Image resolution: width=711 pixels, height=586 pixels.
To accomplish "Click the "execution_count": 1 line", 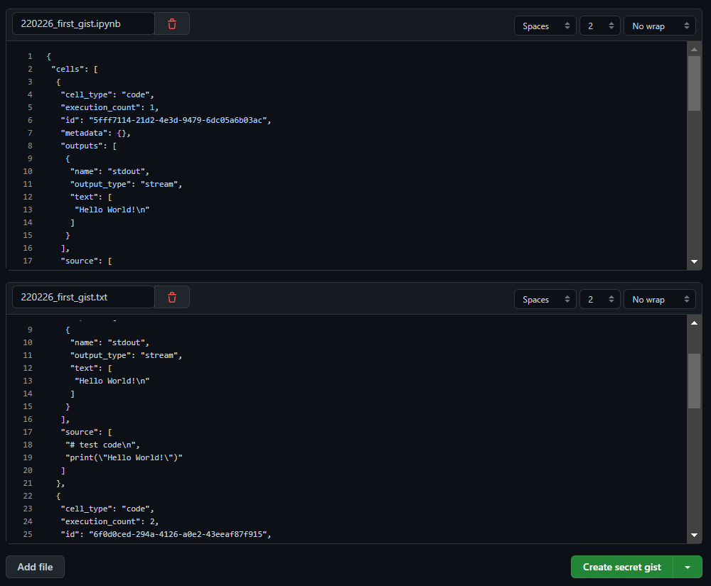I will 109,107.
